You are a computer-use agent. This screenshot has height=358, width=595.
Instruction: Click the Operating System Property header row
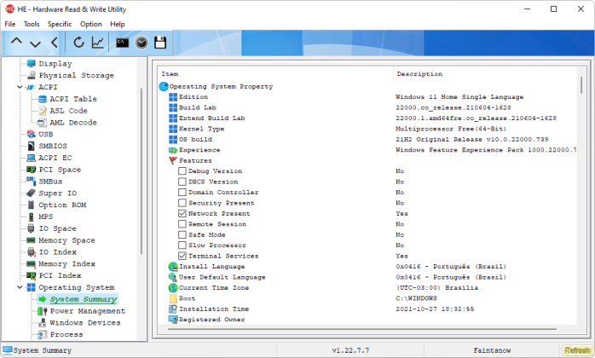(x=367, y=87)
